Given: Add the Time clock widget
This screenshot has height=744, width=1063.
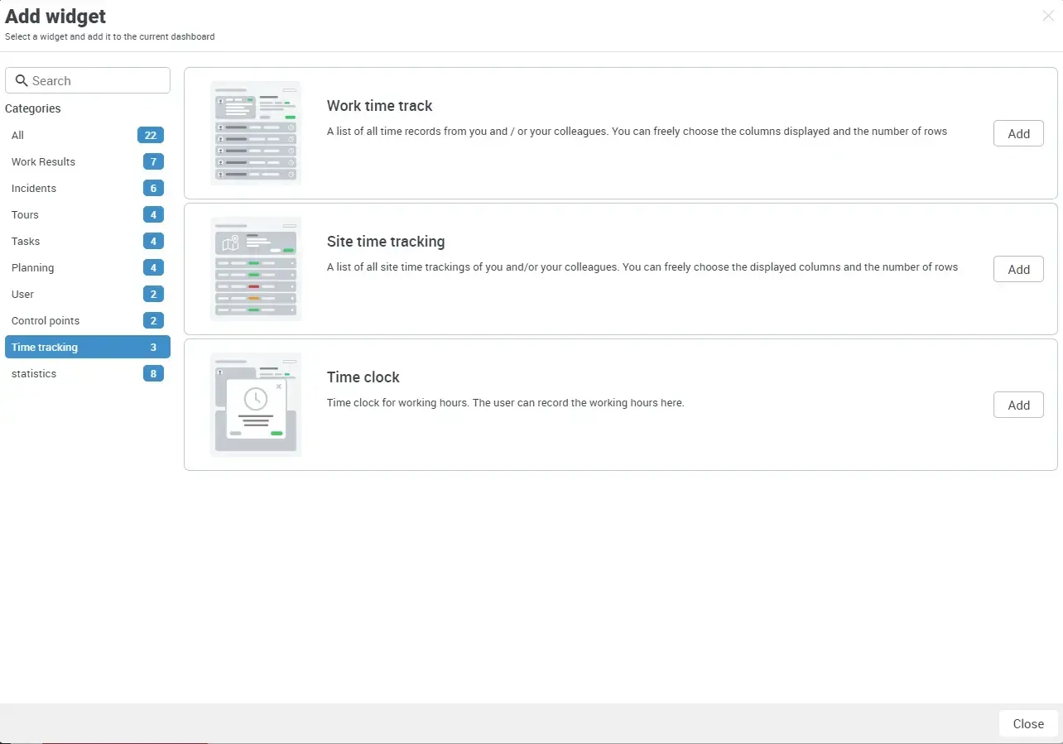Looking at the screenshot, I should (x=1017, y=405).
